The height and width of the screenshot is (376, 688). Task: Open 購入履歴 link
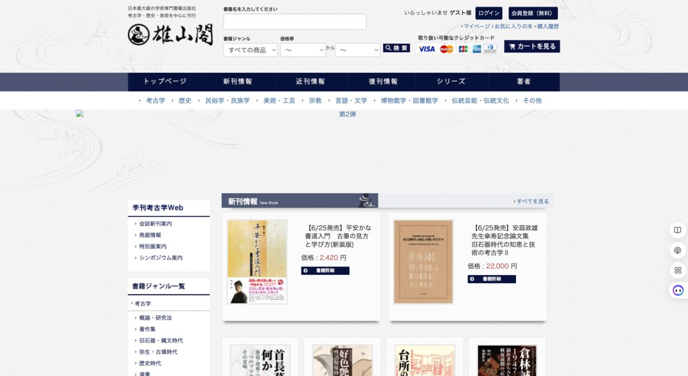click(548, 26)
